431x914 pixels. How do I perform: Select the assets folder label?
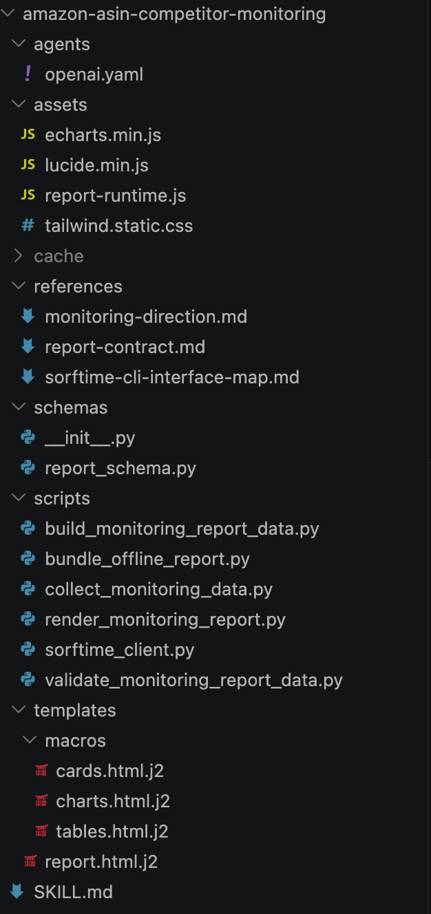[x=61, y=105]
